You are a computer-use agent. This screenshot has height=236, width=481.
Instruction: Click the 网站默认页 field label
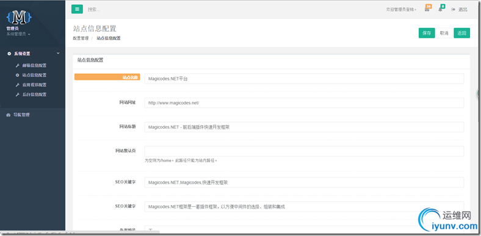point(126,151)
